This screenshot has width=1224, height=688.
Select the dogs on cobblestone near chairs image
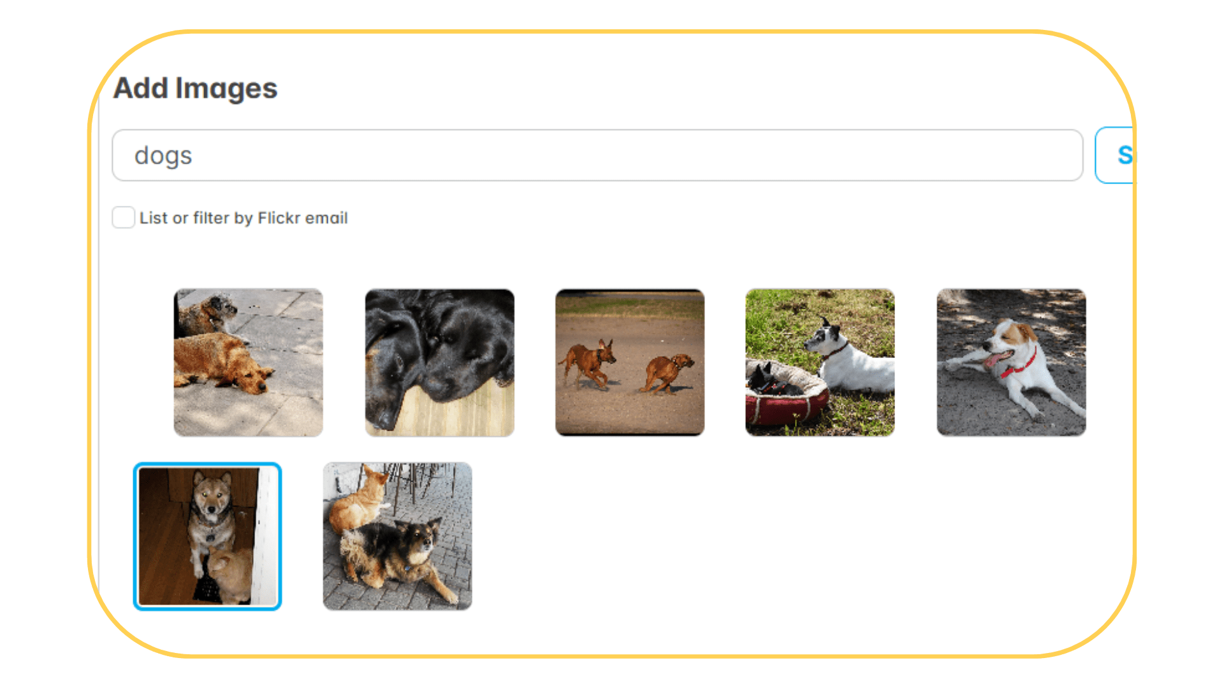point(398,536)
